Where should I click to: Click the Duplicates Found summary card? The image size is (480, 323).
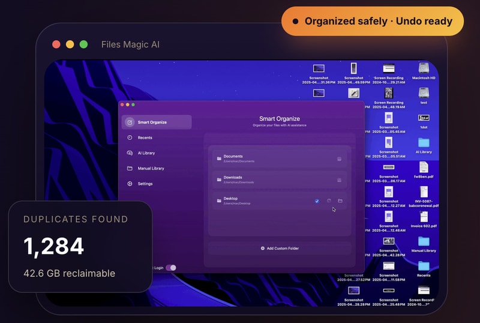(x=80, y=246)
